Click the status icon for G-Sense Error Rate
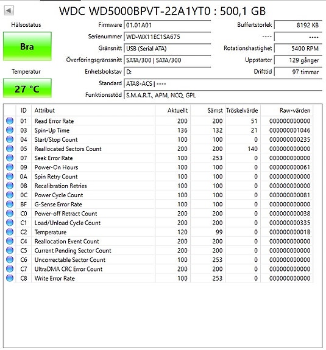Screen dimensions: 326x350 click(x=10, y=205)
